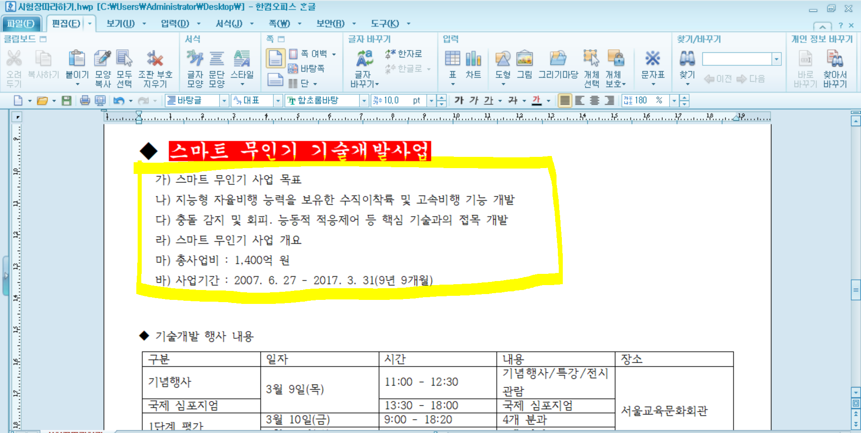Click the search text field under 찾기/바꾸기
Viewport: 861px width, 433px height.
coord(736,59)
